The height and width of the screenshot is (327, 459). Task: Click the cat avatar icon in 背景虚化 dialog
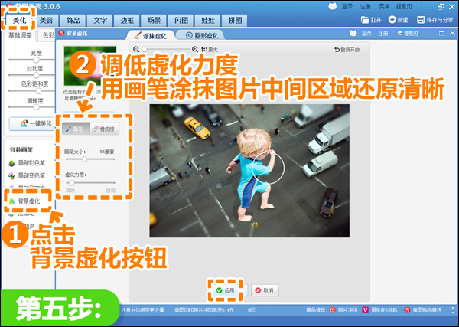tap(353, 34)
